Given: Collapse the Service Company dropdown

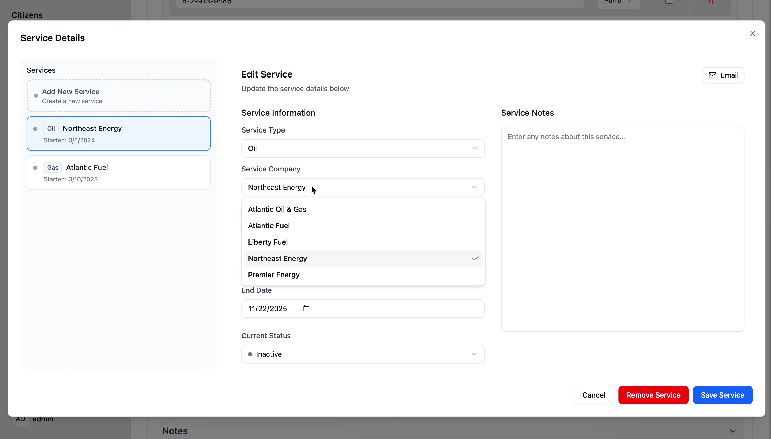Looking at the screenshot, I should (x=363, y=187).
